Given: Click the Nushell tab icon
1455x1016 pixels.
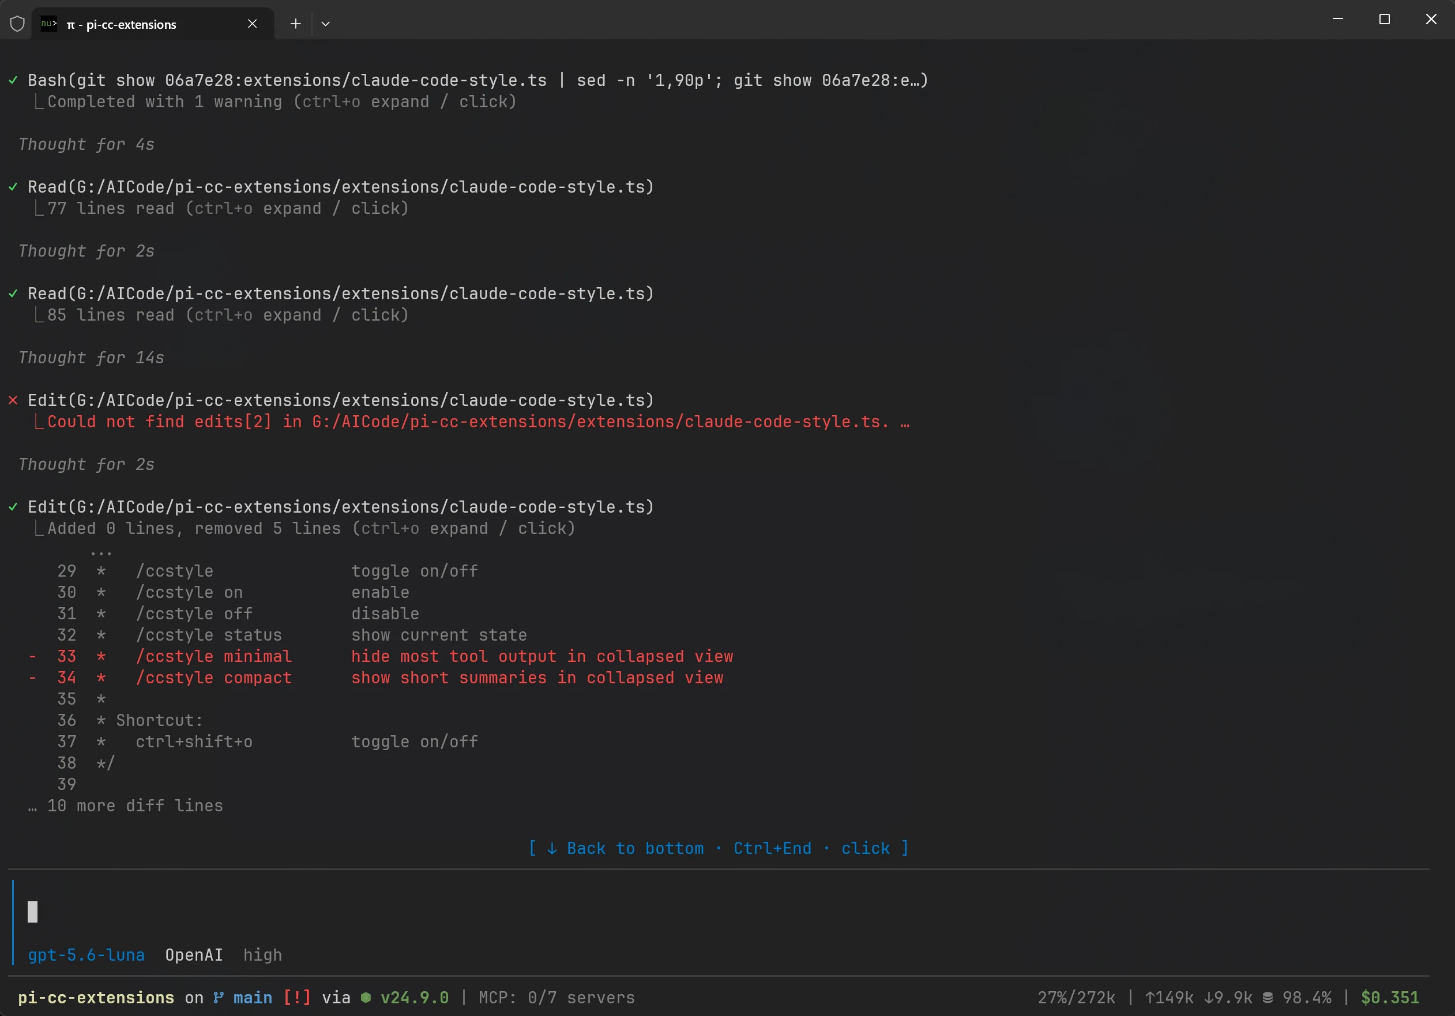Looking at the screenshot, I should (x=49, y=24).
